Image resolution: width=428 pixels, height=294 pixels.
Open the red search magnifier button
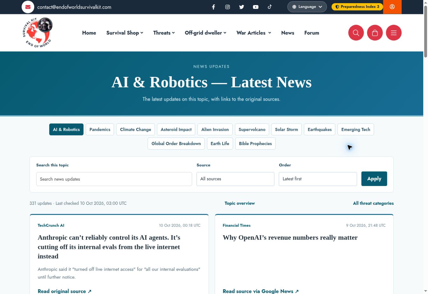point(356,33)
